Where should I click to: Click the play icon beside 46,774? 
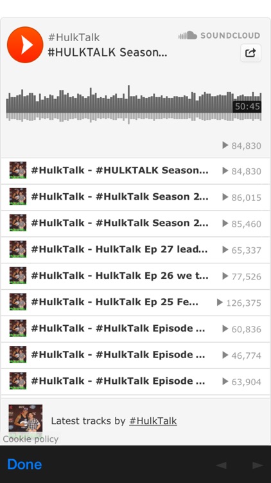tap(225, 355)
